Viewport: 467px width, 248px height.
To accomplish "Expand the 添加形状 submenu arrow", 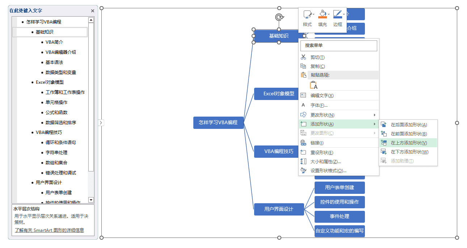I will click(375, 124).
